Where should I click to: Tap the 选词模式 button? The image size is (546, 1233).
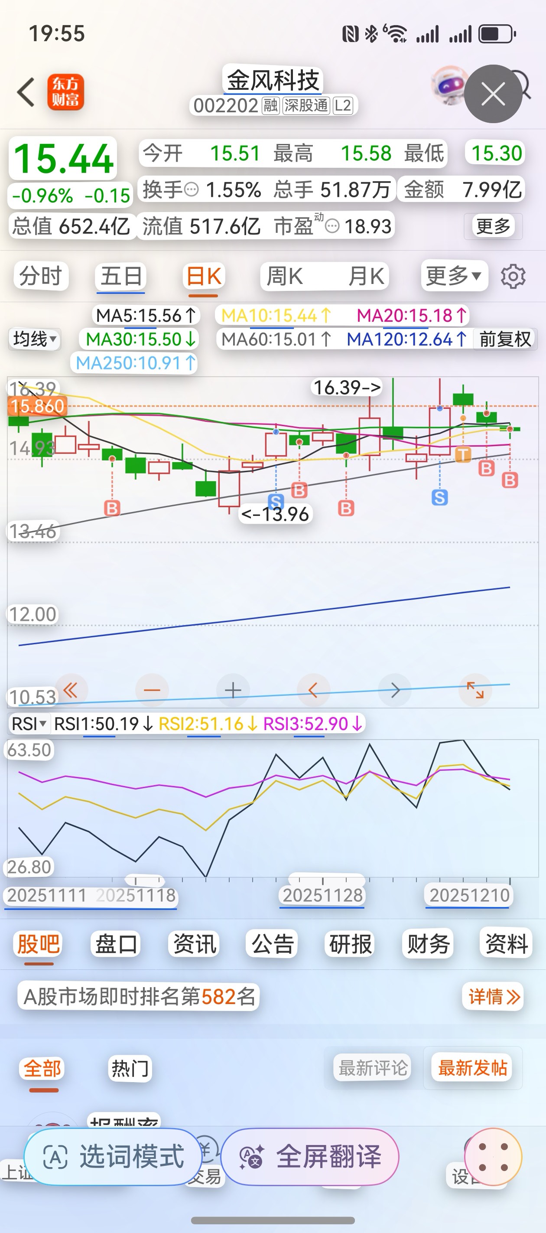(113, 1156)
